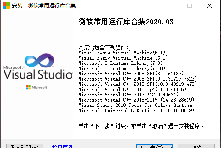The width and height of the screenshot is (221, 158).
Task: Click the disabled maximize button
Action: click(189, 6)
